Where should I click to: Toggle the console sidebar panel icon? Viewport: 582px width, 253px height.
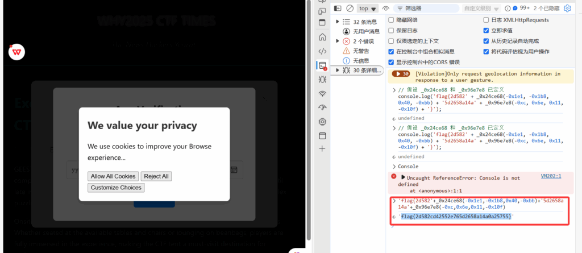click(x=338, y=9)
